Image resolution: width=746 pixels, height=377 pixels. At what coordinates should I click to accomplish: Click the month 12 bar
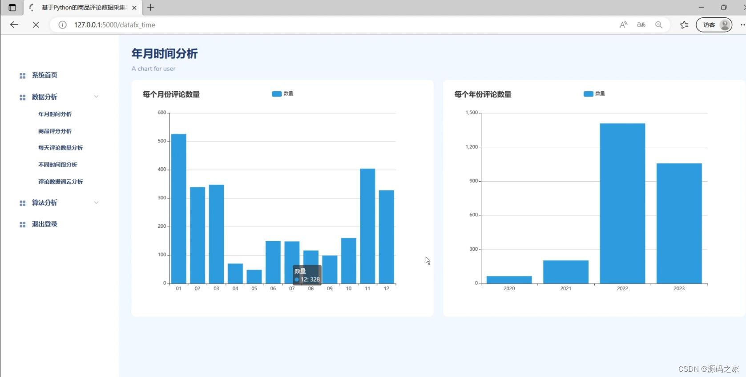[x=387, y=237]
